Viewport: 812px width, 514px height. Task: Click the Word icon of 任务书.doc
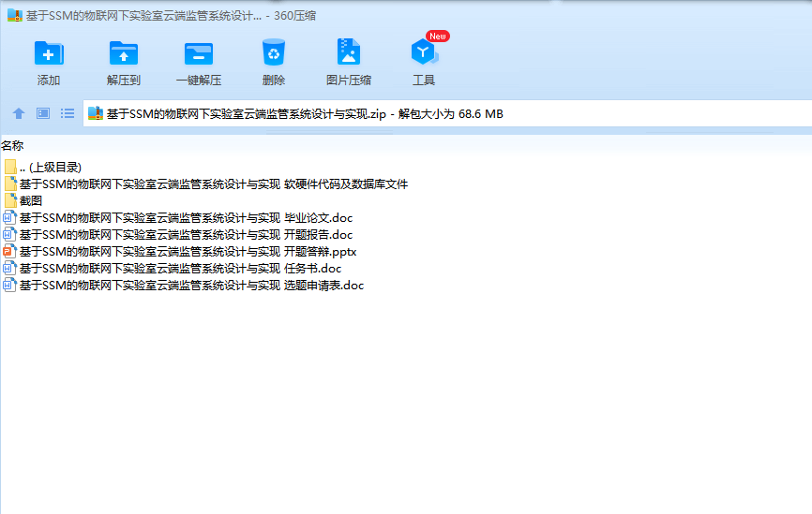coord(9,269)
